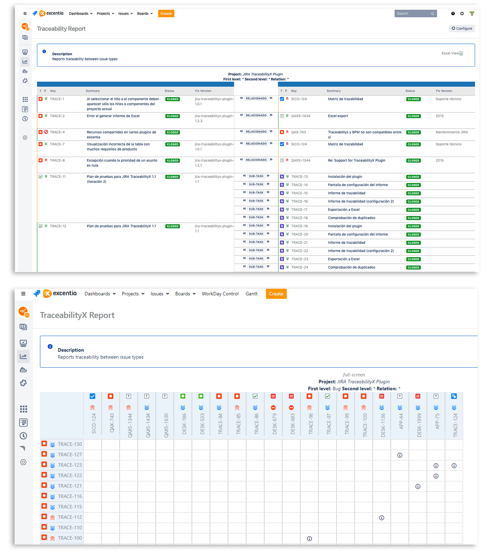The width and height of the screenshot is (494, 556).
Task: Click the excentia logo in bottom window
Action: 60,293
